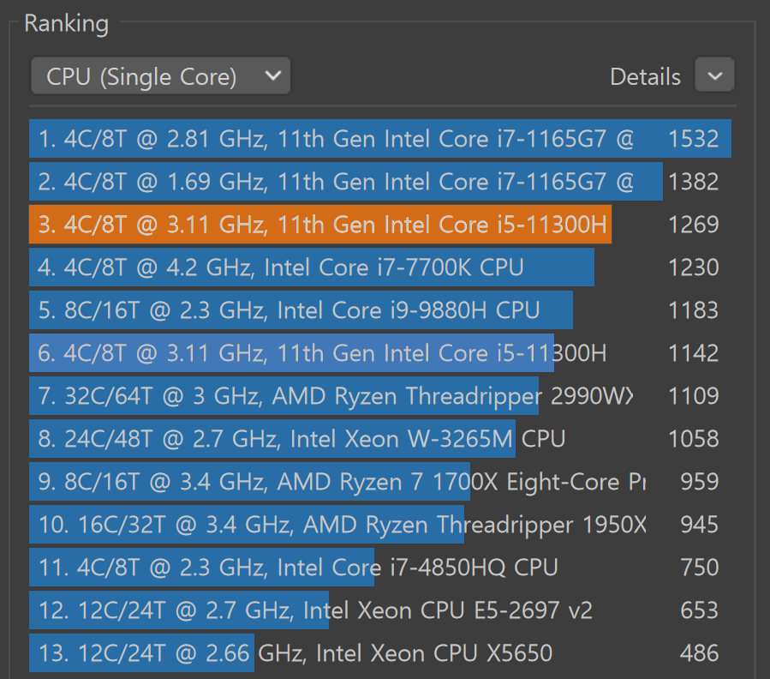This screenshot has width=770, height=679.
Task: Select rank 1 i7-1165G7 at 2.81 GHz
Action: pos(380,139)
